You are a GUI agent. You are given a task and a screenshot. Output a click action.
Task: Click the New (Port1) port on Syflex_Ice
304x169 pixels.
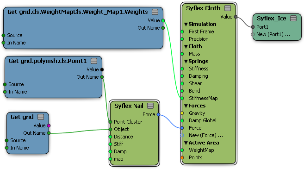(x=253, y=35)
